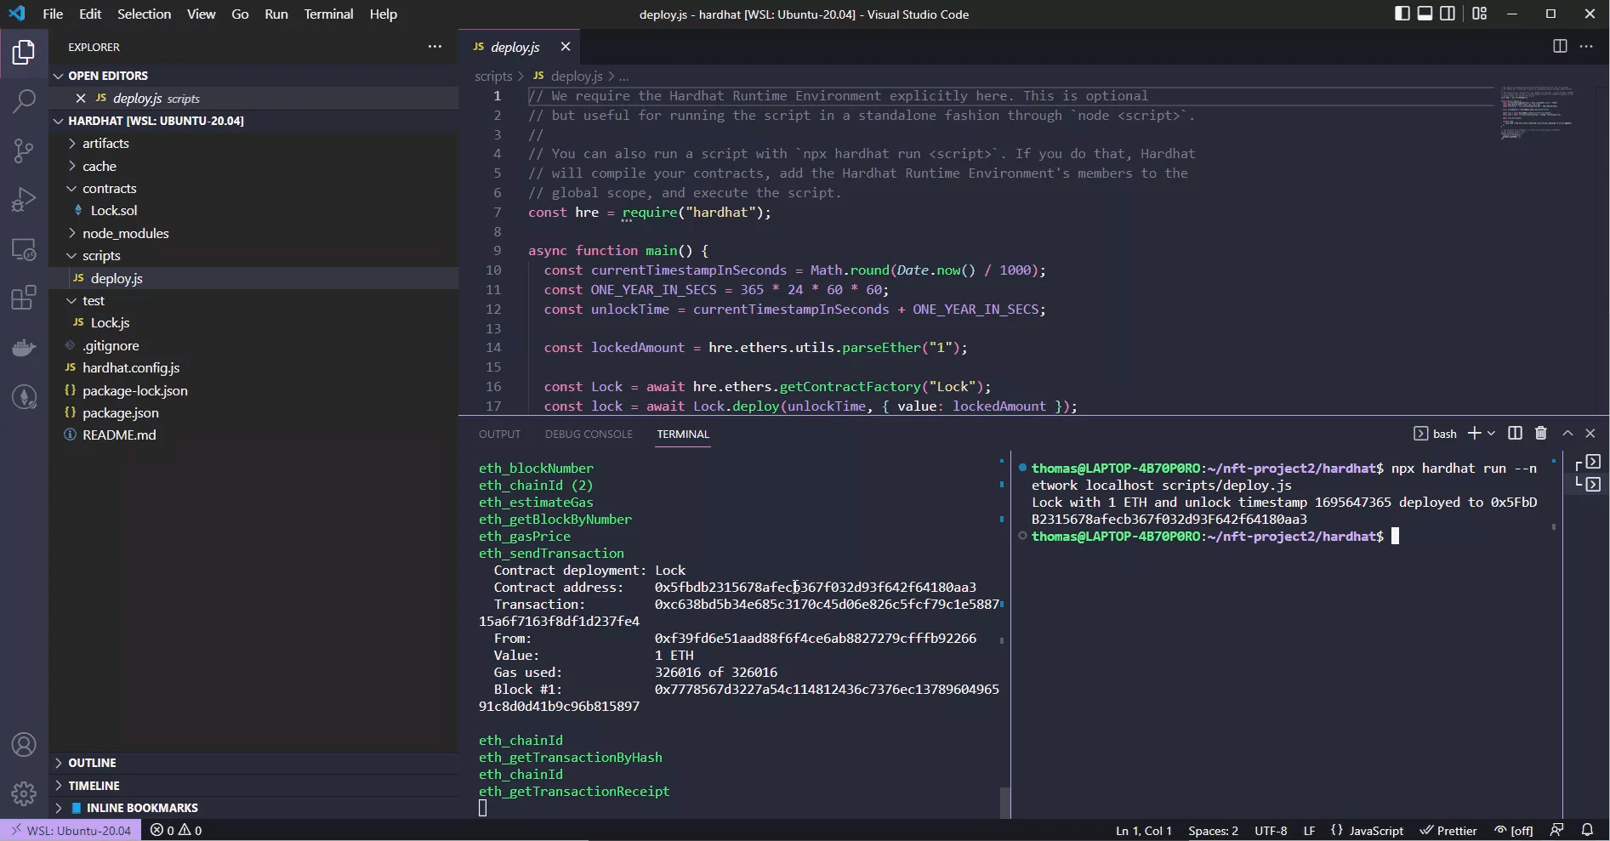Close the deploy.js editor tab
Screen dimensions: 1610x841
tap(565, 47)
